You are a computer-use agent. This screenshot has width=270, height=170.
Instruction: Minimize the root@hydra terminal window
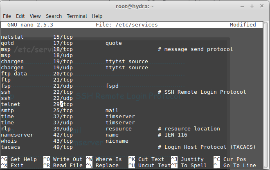242,7
